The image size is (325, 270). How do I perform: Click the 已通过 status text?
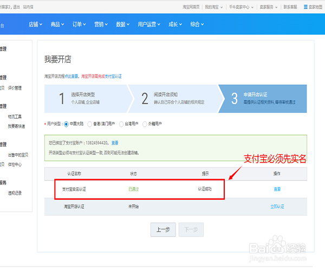tap(133, 189)
